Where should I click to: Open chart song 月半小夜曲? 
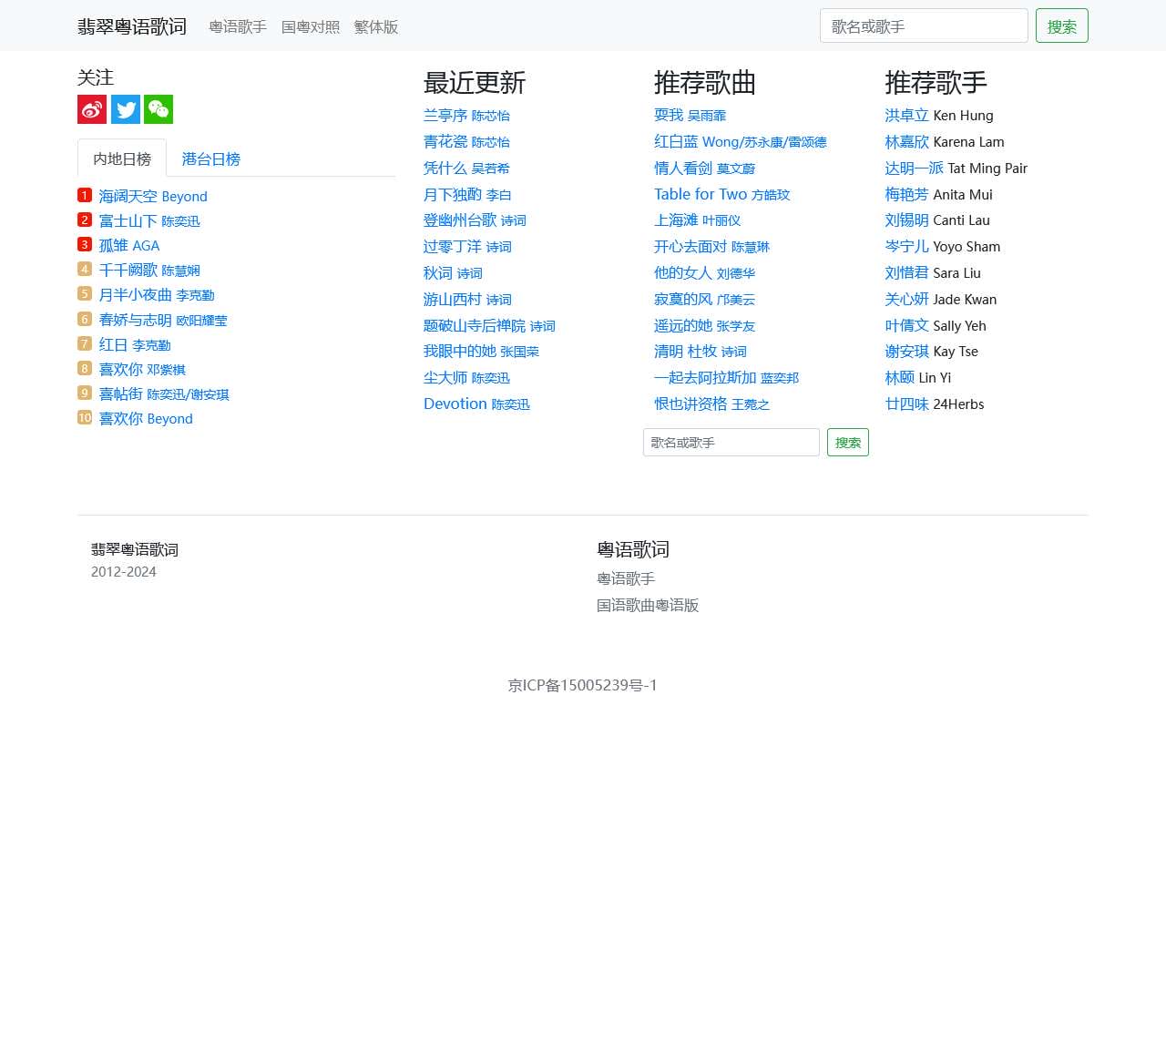[157, 294]
